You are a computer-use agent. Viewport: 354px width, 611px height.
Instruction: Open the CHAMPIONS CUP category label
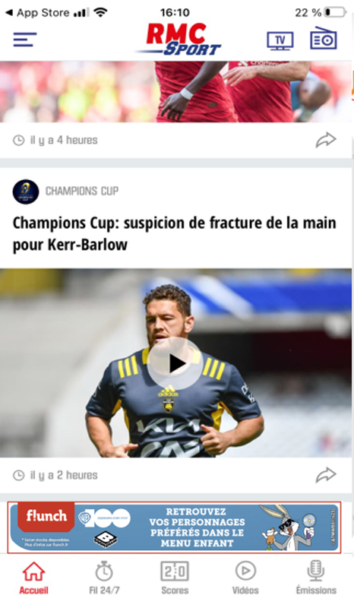82,191
